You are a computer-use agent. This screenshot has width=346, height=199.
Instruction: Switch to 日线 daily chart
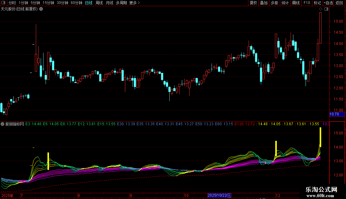(89, 3)
